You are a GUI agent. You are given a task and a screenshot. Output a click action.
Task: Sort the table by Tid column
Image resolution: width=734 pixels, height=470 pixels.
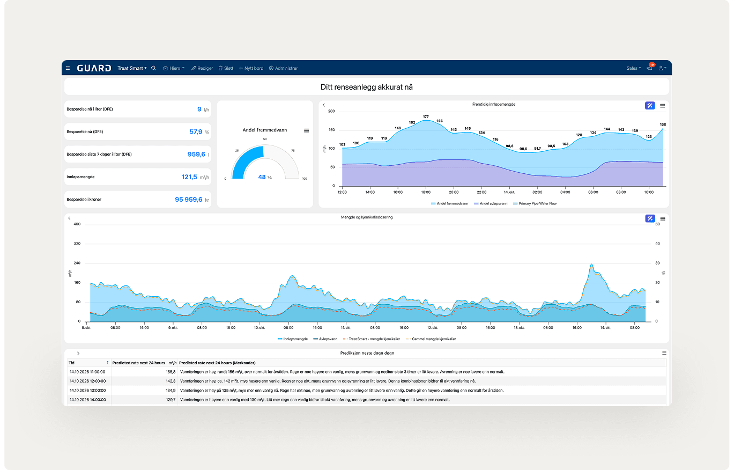click(x=88, y=363)
